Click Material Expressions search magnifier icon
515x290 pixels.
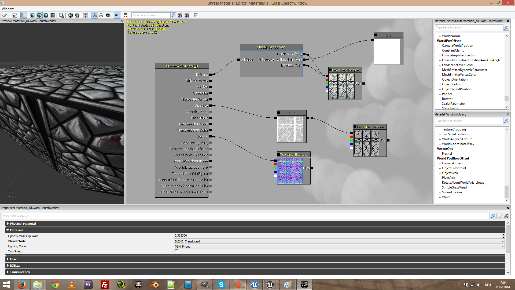click(506, 27)
